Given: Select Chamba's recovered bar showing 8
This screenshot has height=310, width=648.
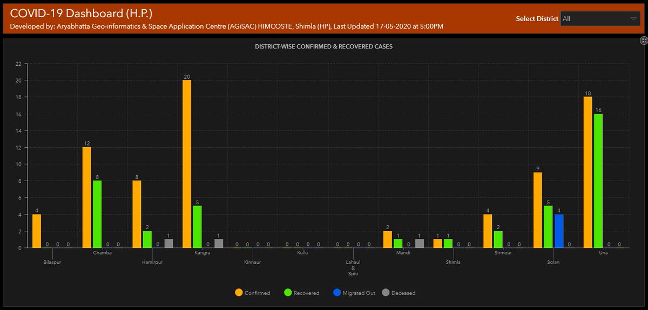Looking at the screenshot, I should tap(97, 214).
